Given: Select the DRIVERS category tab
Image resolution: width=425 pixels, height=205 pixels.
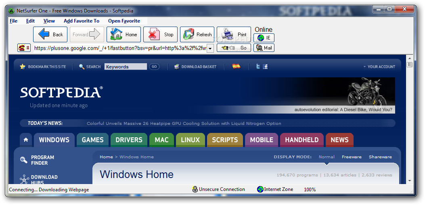Looking at the screenshot, I should (129, 140).
